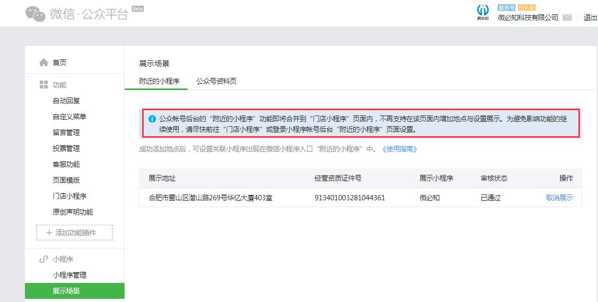Open 自动回复 in the sidebar
This screenshot has width=598, height=302.
pyautogui.click(x=66, y=101)
